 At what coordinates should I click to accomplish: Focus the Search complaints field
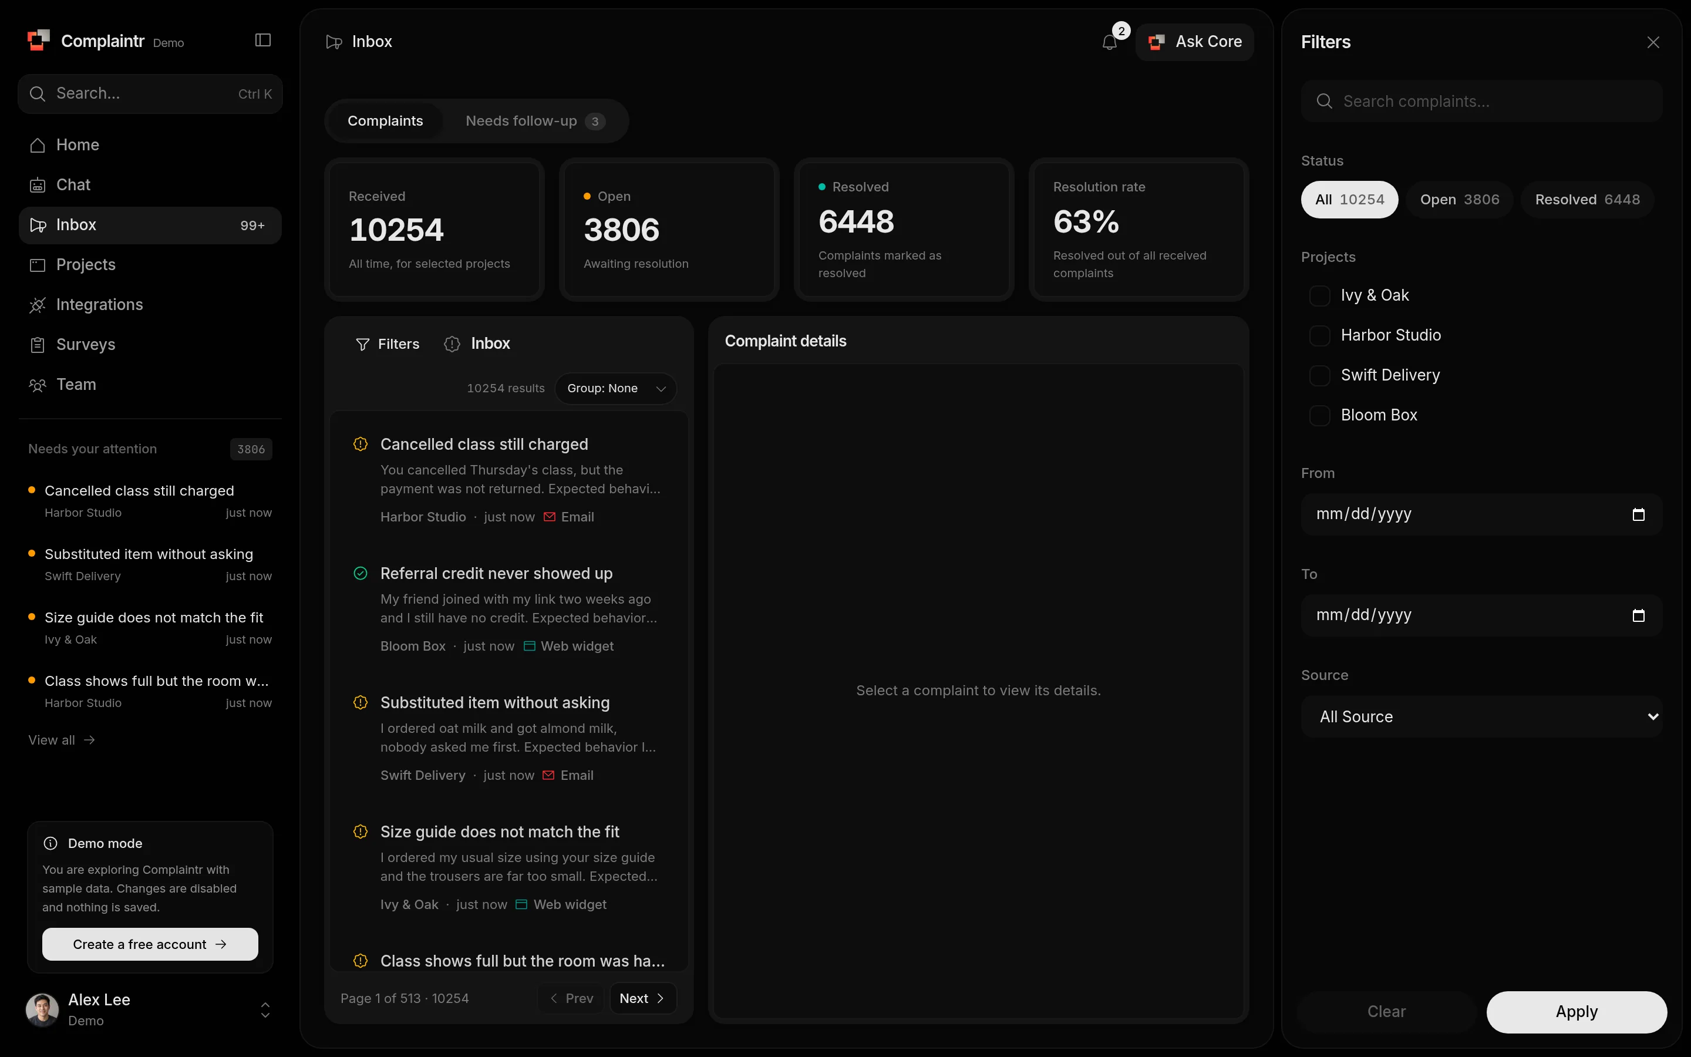[1481, 102]
